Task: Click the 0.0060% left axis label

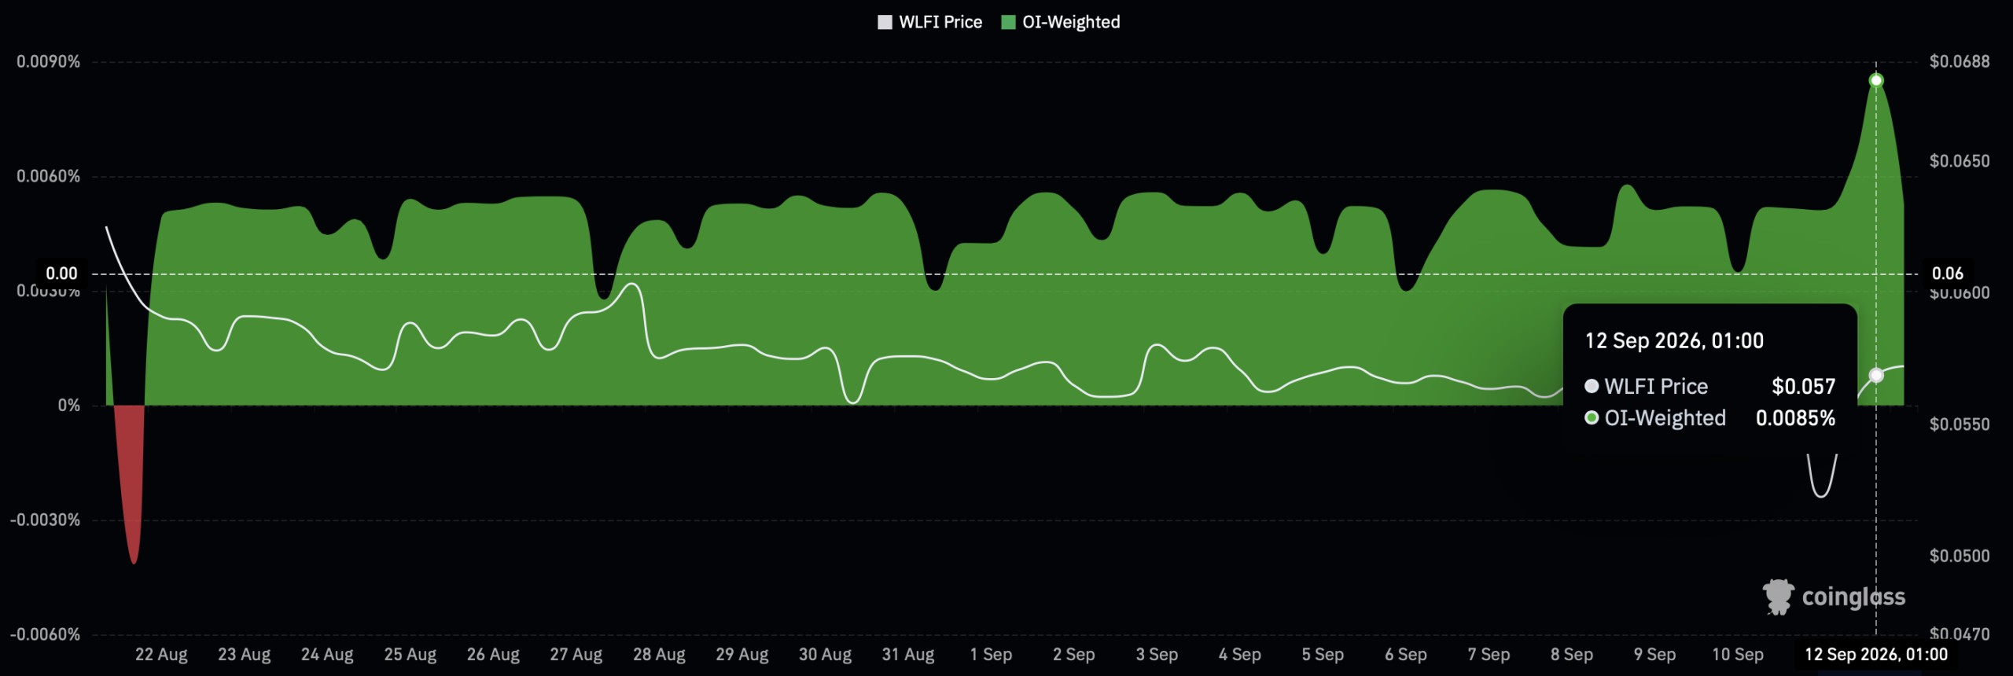Action: (49, 176)
